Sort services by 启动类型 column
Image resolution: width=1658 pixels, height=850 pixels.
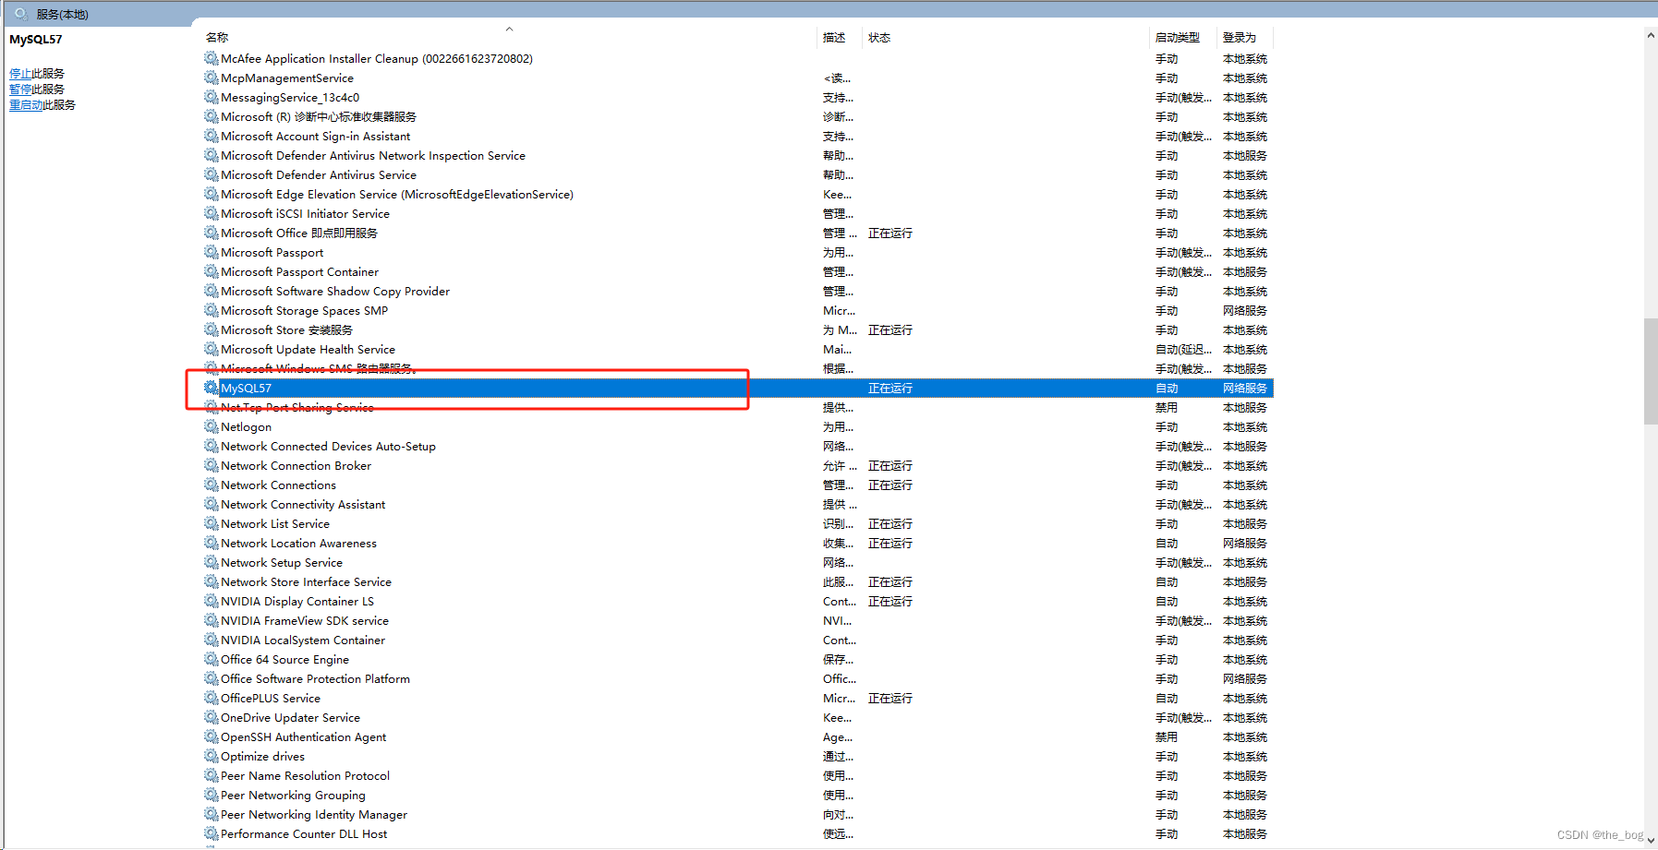pos(1181,37)
